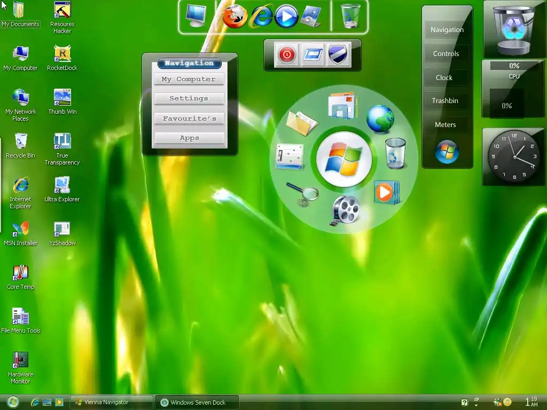
Task: Open recycle bin in top dock
Action: (x=350, y=15)
